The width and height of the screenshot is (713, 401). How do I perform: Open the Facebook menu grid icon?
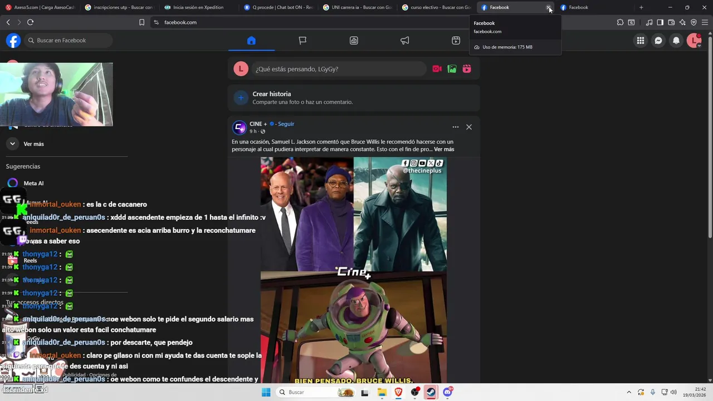641,41
